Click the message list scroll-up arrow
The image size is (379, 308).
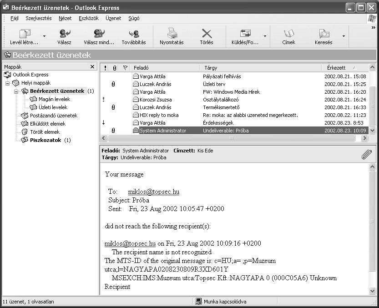pyautogui.click(x=373, y=67)
